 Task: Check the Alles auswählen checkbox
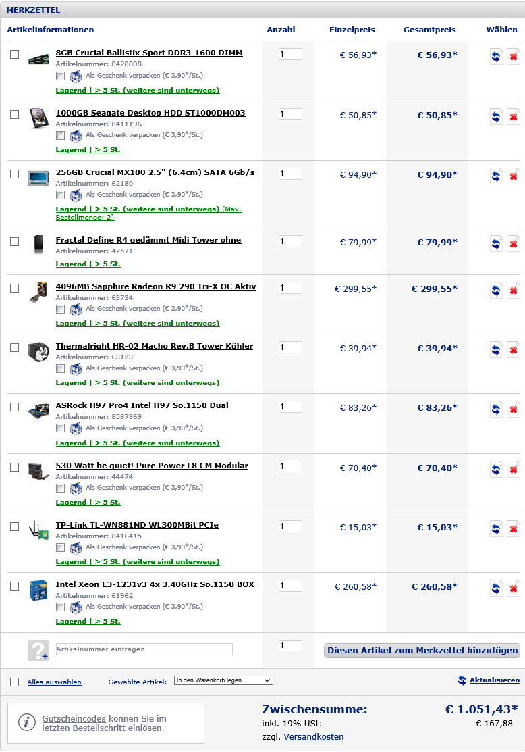pyautogui.click(x=15, y=682)
